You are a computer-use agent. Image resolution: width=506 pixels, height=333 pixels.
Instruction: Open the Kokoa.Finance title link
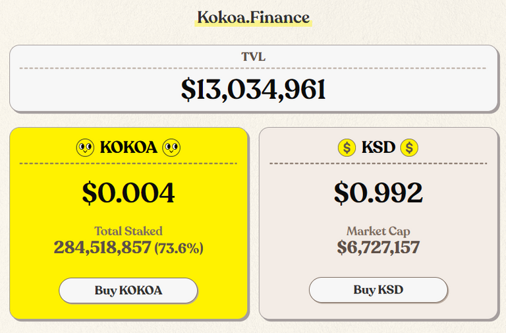[x=253, y=17]
